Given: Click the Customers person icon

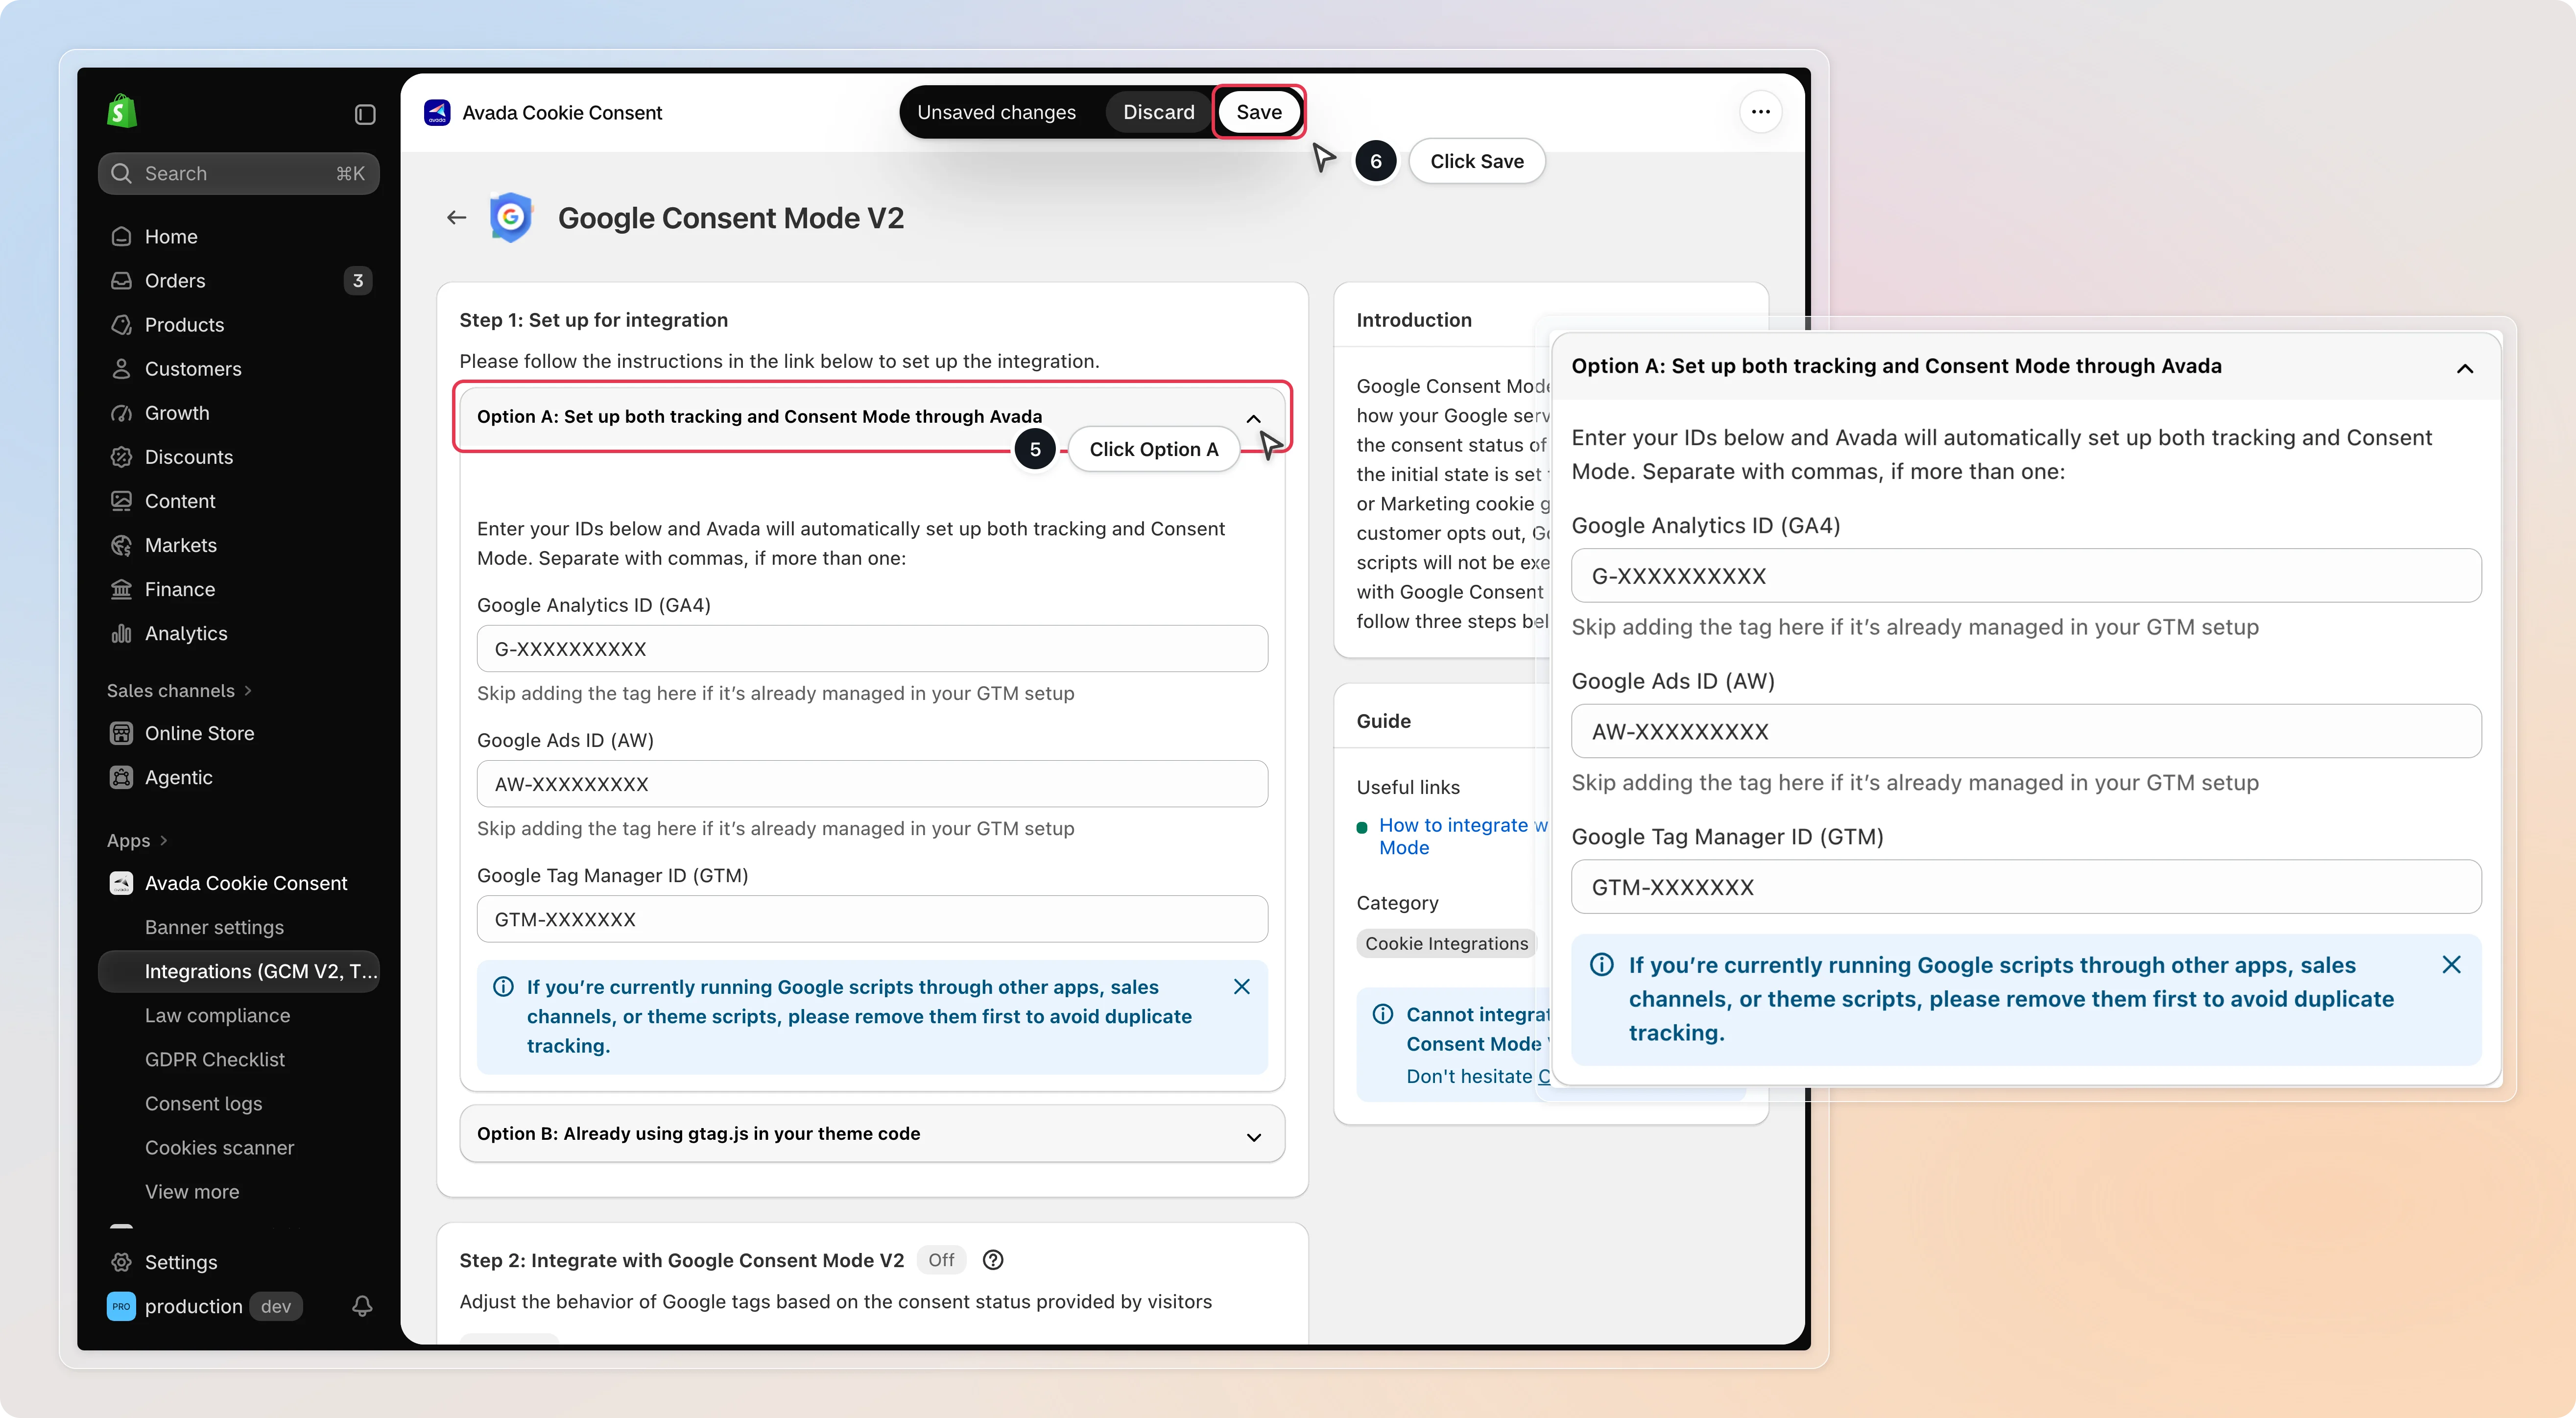Looking at the screenshot, I should tap(121, 368).
